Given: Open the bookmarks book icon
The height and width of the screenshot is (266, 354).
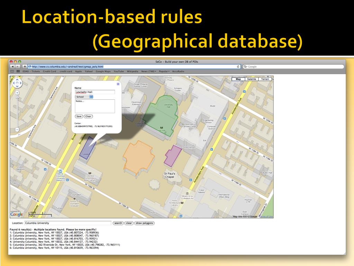Looking at the screenshot, I should pyautogui.click(x=12, y=71).
